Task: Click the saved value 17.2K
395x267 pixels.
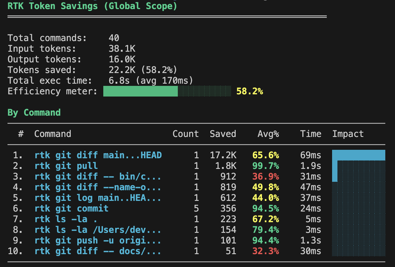Action: [x=223, y=155]
